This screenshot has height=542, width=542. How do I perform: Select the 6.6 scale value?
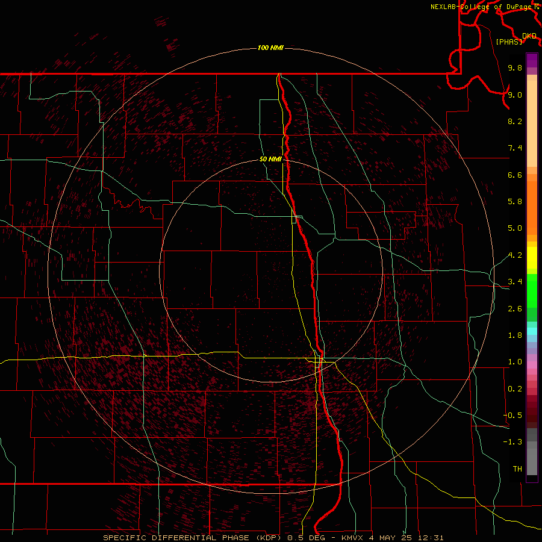pos(515,175)
